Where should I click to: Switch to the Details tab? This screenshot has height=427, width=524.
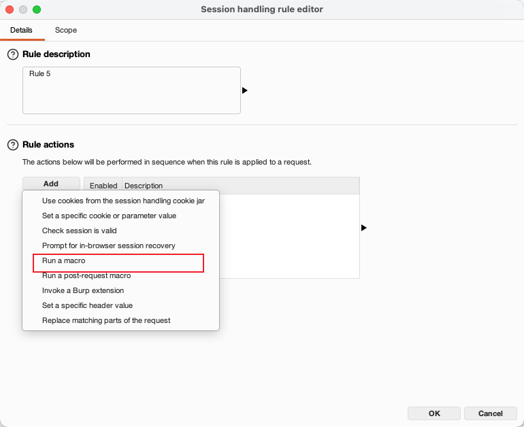pyautogui.click(x=21, y=30)
